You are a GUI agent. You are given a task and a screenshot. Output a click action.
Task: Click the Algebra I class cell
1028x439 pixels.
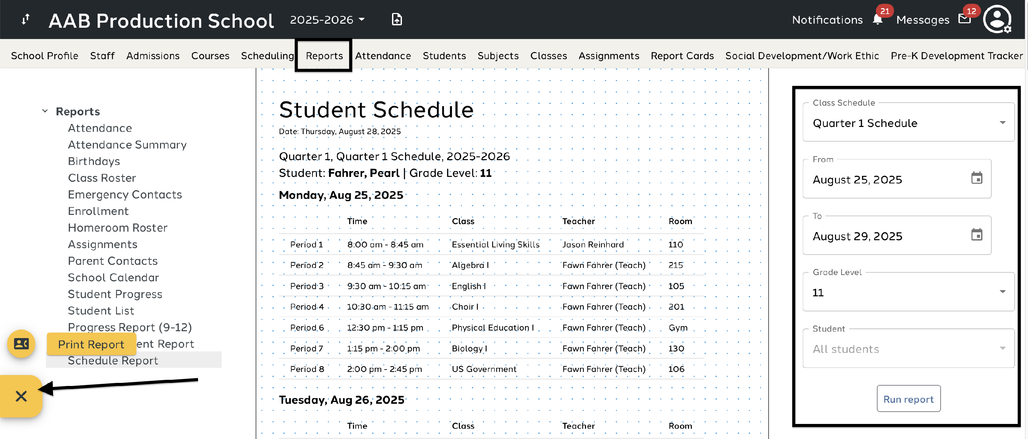[470, 265]
